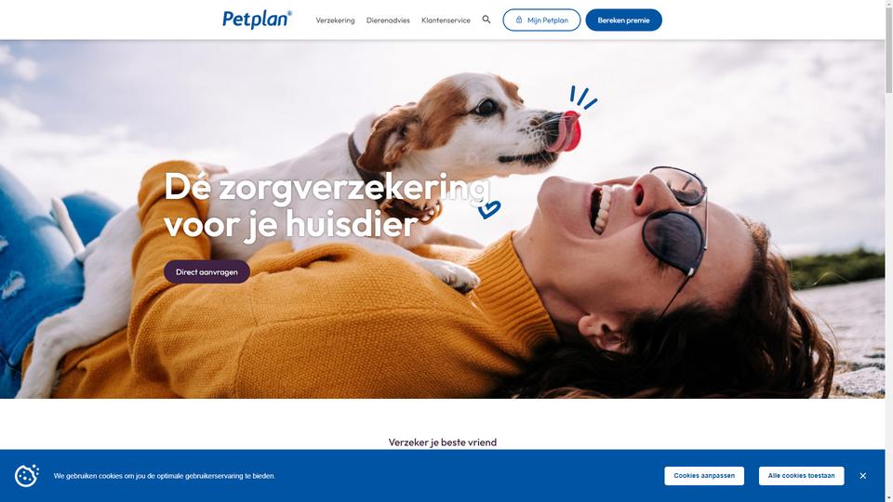Click the scrollbar up arrow
The width and height of the screenshot is (893, 502).
[x=888, y=4]
